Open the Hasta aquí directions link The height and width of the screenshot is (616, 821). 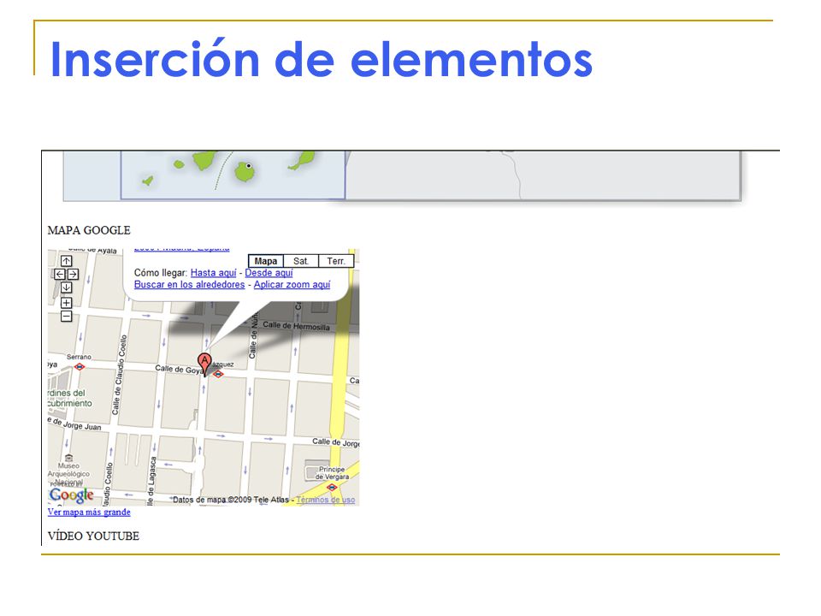click(214, 273)
